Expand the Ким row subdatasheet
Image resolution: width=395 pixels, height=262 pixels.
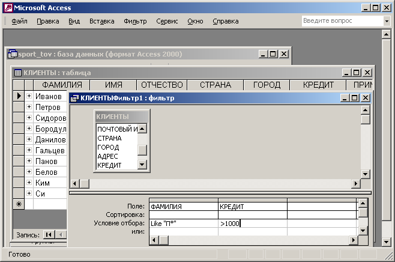pyautogui.click(x=29, y=182)
